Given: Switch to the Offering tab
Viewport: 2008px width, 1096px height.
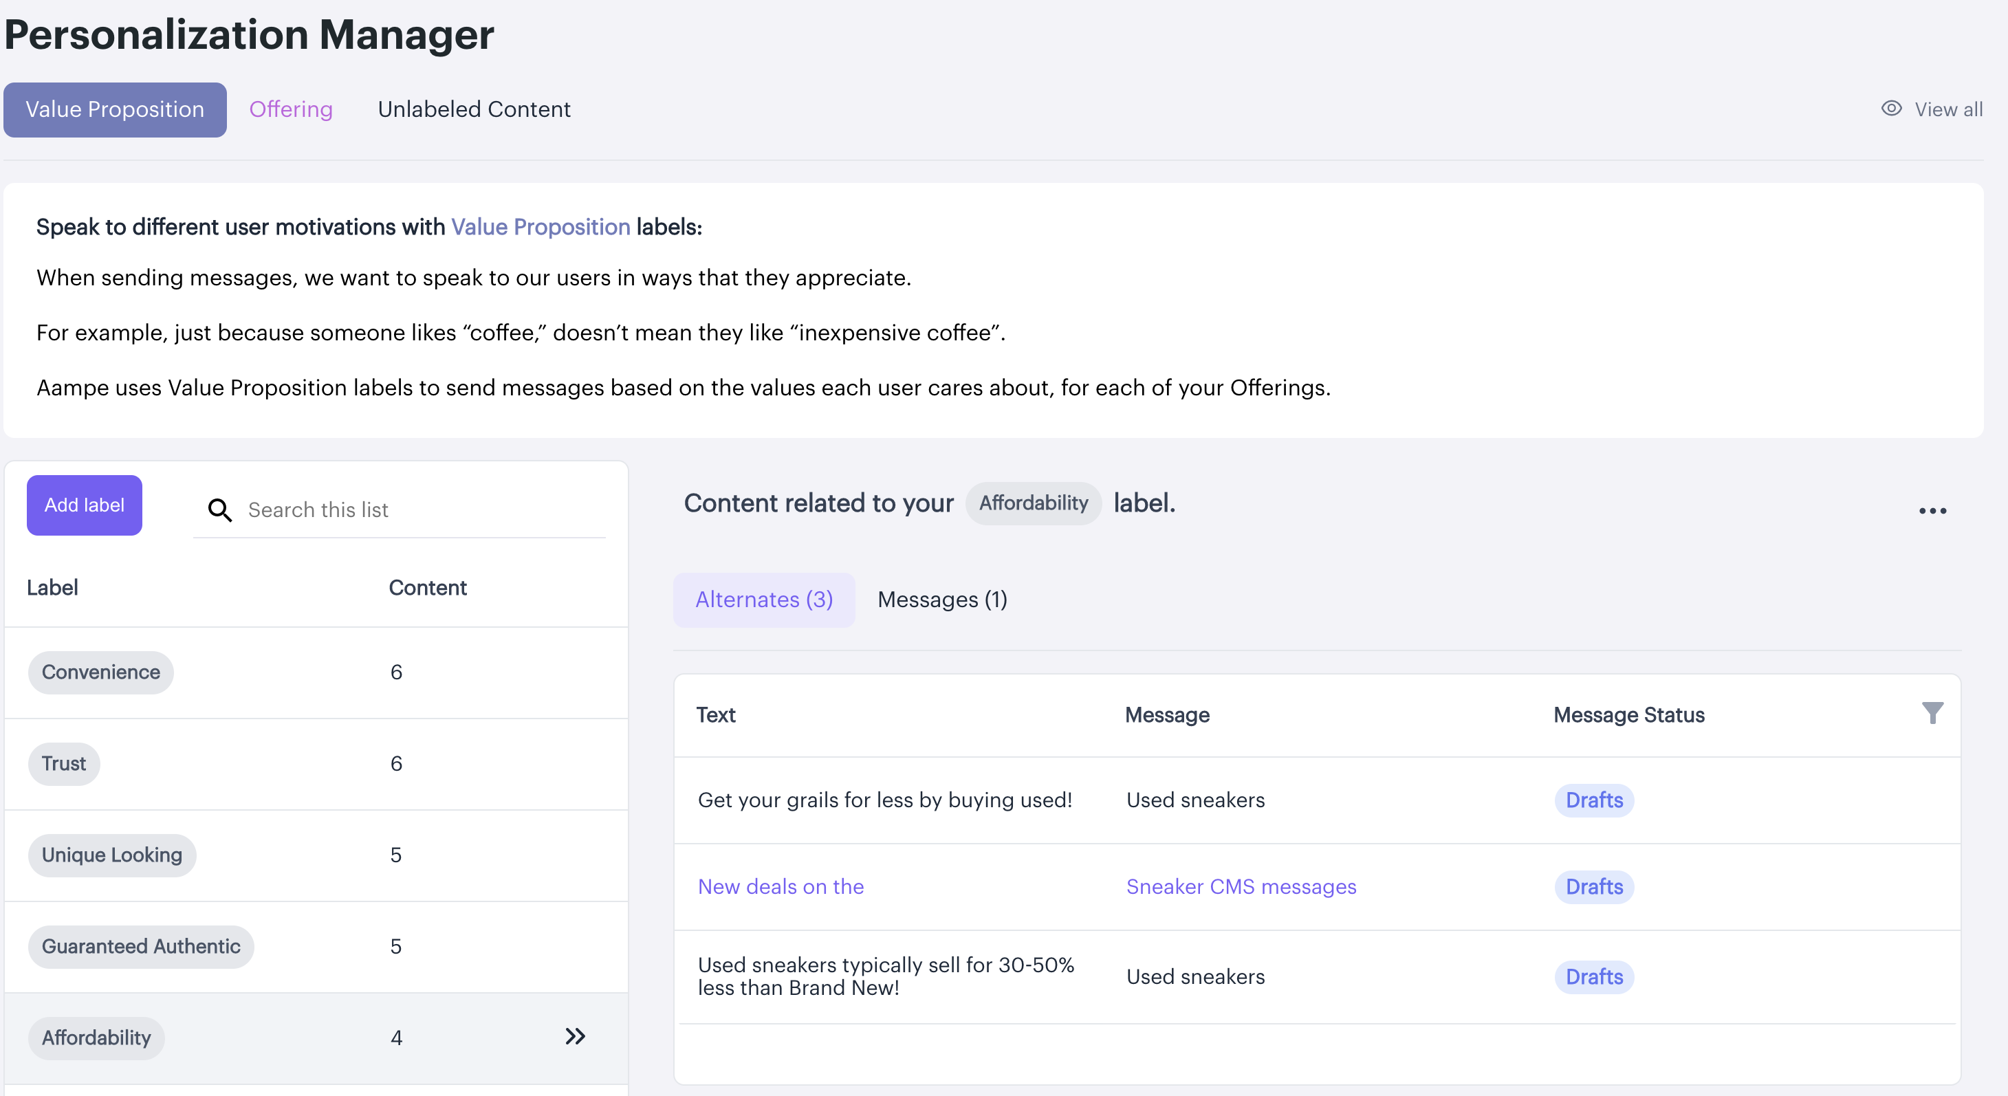Looking at the screenshot, I should [291, 109].
